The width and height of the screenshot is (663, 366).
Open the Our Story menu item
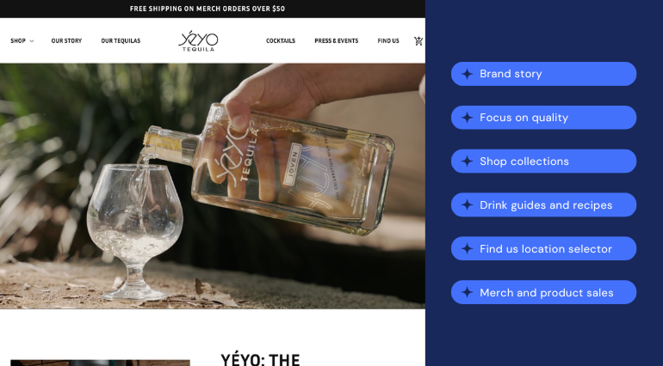pyautogui.click(x=66, y=41)
